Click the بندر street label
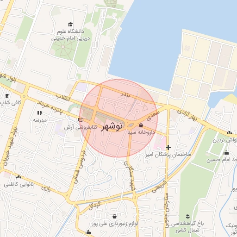This screenshot has height=237, width=237. pyautogui.click(x=125, y=94)
